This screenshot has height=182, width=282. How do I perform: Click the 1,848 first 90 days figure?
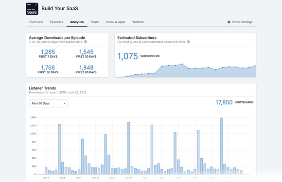pos(87,67)
